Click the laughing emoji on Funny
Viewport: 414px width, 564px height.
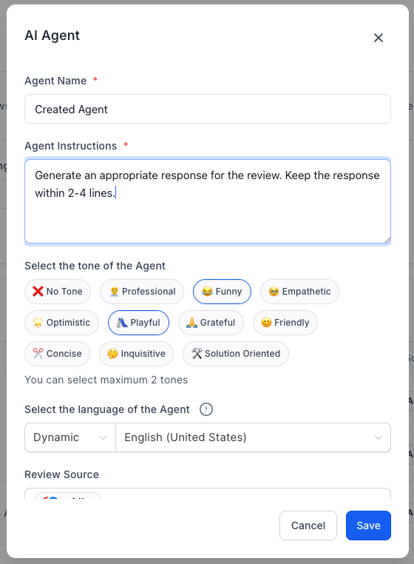click(207, 292)
